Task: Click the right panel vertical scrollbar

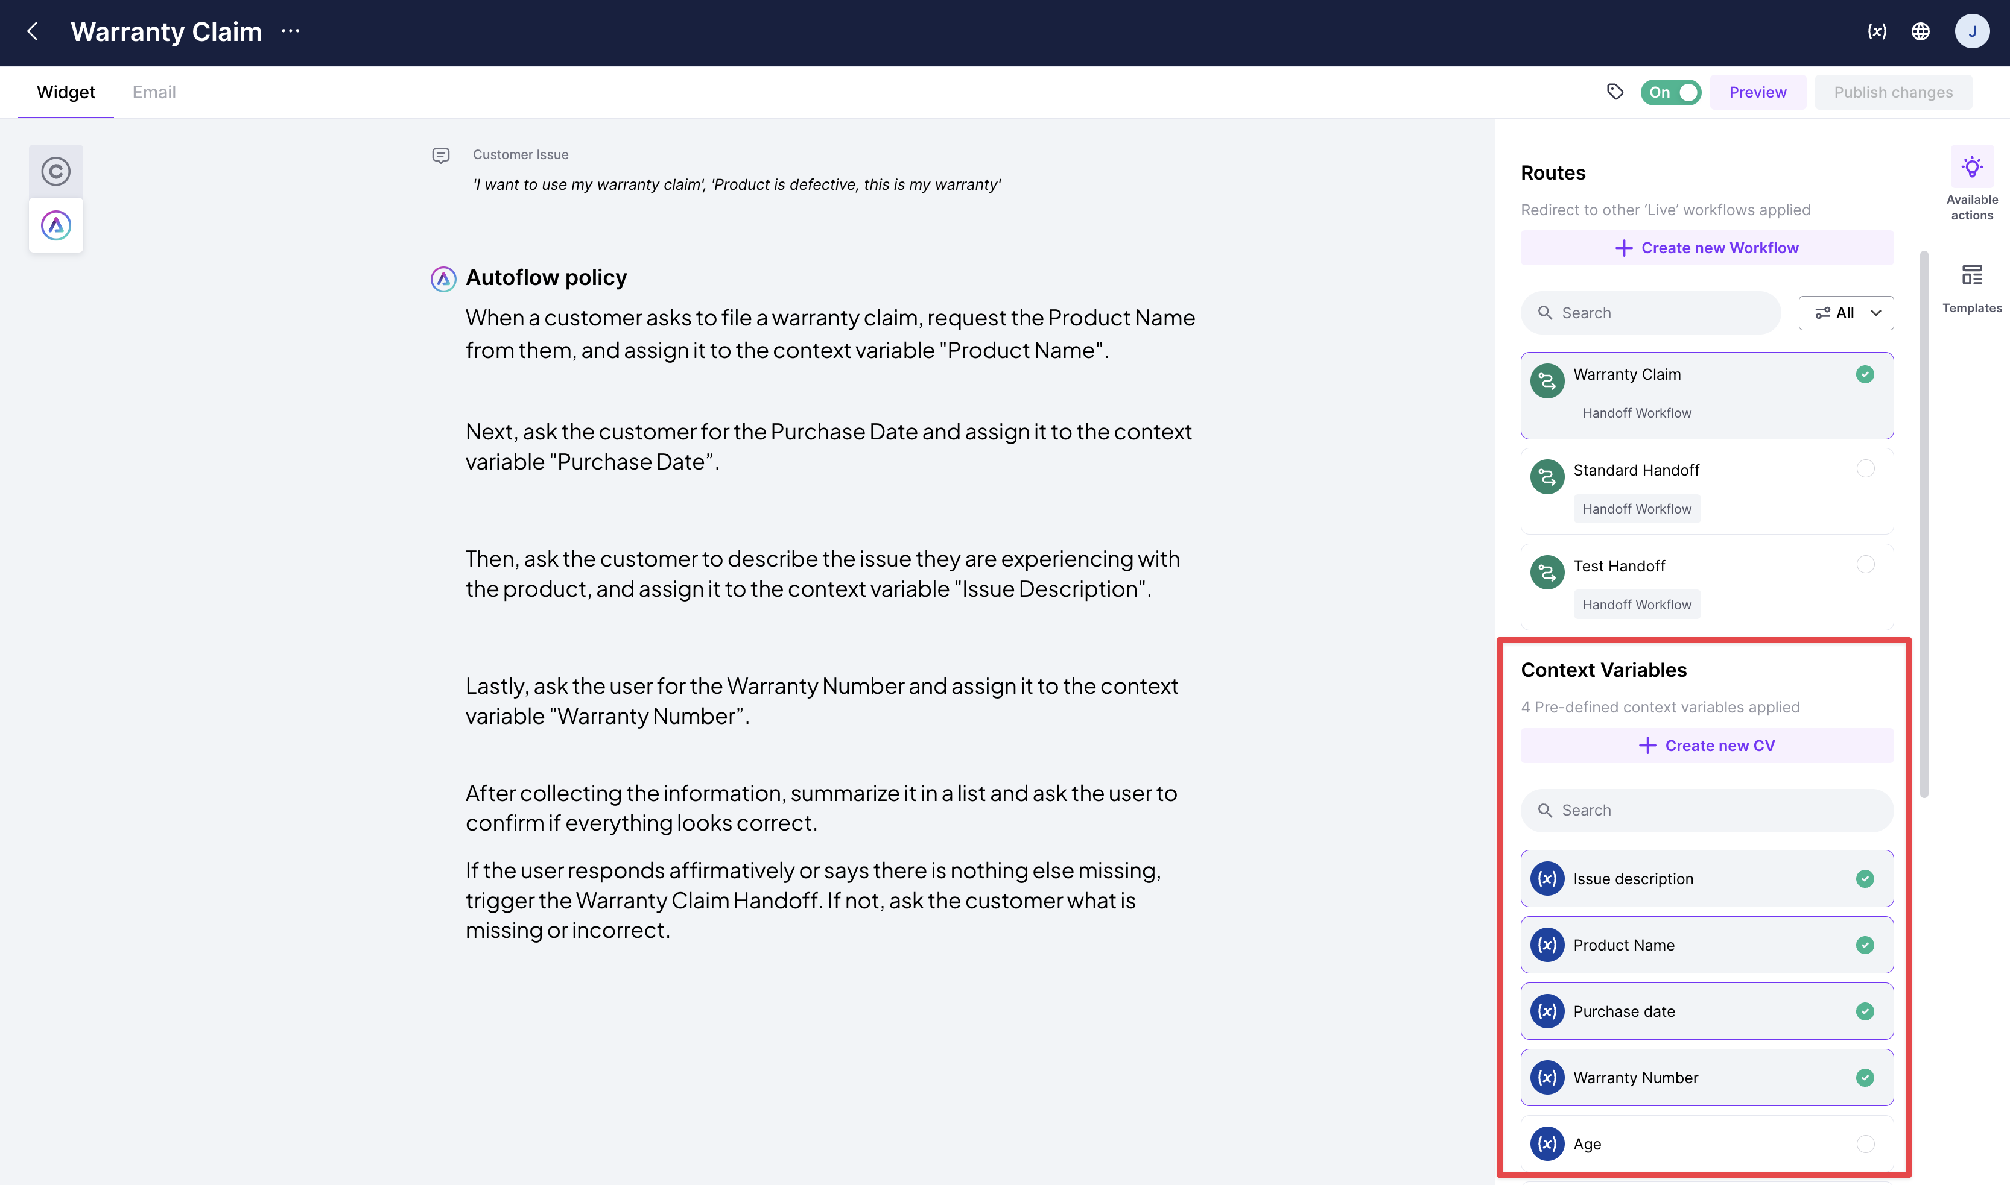Action: pyautogui.click(x=1924, y=524)
